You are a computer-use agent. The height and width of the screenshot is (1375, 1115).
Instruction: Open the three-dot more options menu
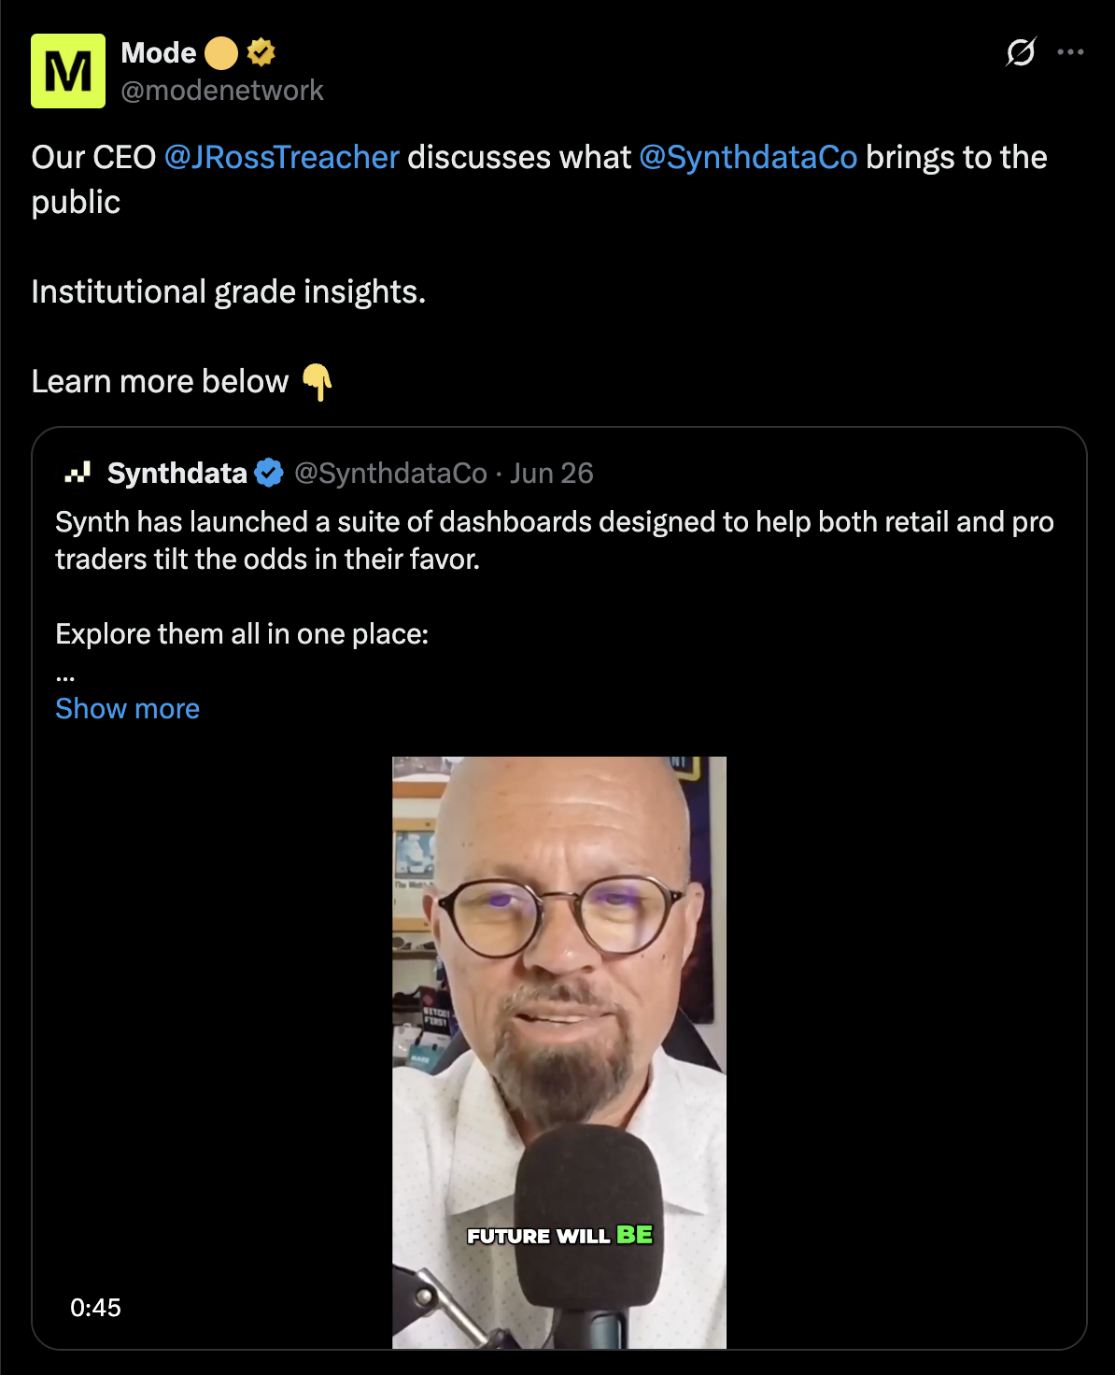click(x=1070, y=51)
